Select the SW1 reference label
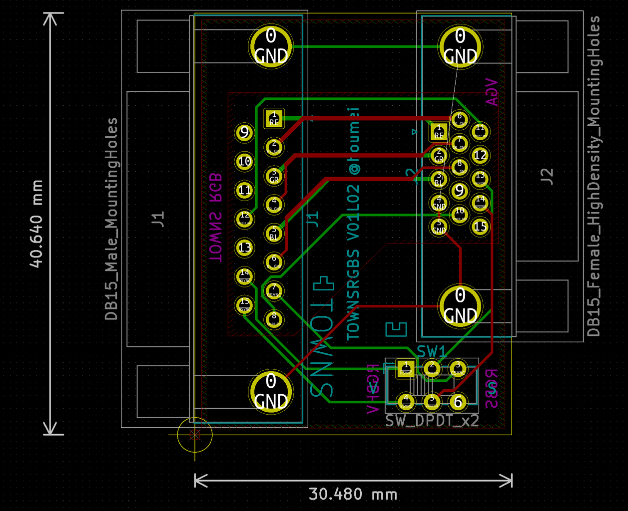This screenshot has width=628, height=511. [431, 351]
